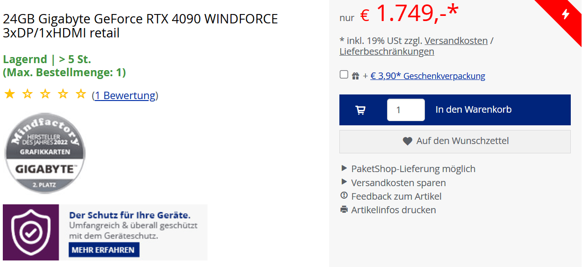Open the Versandkosten link
Screen dimensions: 582x267
(x=456, y=41)
